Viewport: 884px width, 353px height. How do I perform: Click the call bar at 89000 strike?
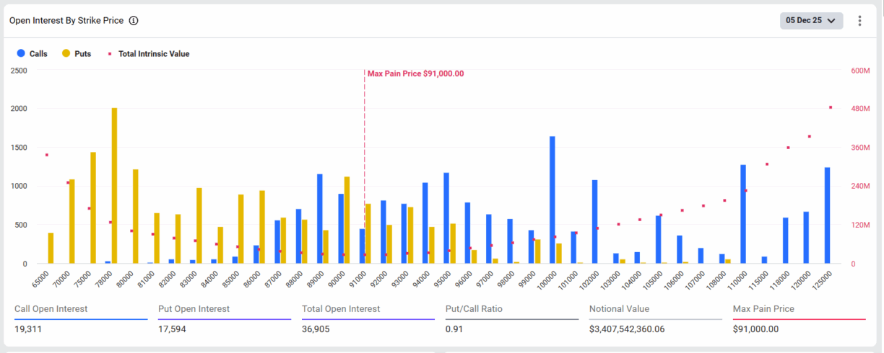(319, 218)
